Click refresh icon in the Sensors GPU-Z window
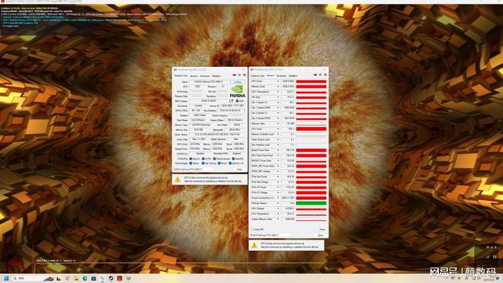Viewport: 503px width, 283px height. tap(320, 75)
